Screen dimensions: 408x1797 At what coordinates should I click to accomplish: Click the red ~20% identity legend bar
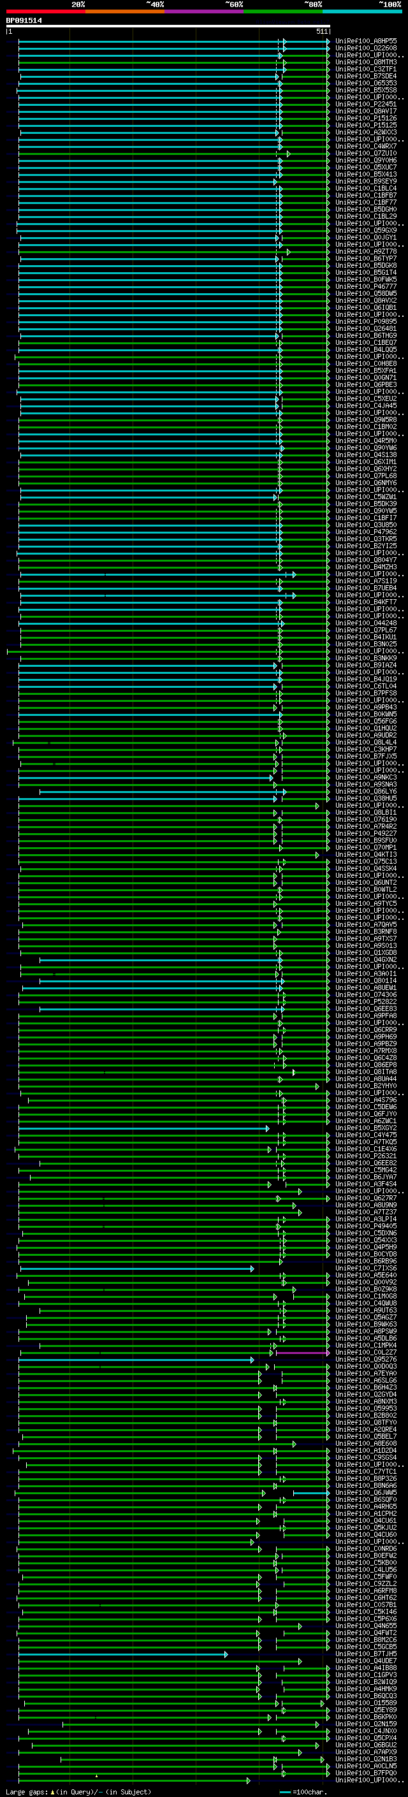46,11
